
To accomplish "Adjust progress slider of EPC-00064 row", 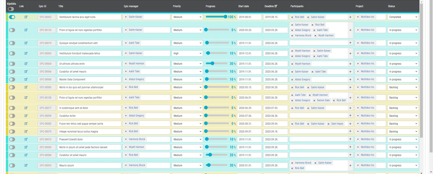I will click(212, 64).
